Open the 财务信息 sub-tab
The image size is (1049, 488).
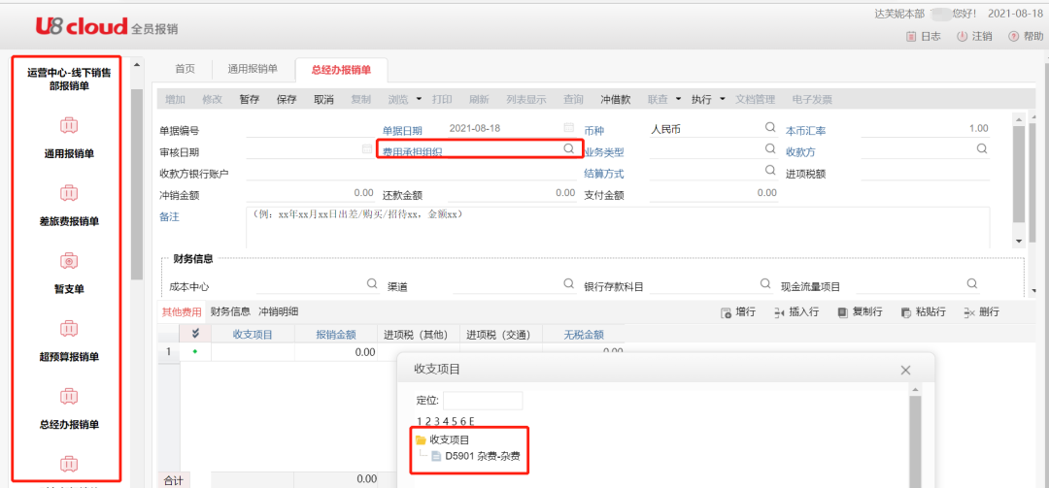pos(230,311)
